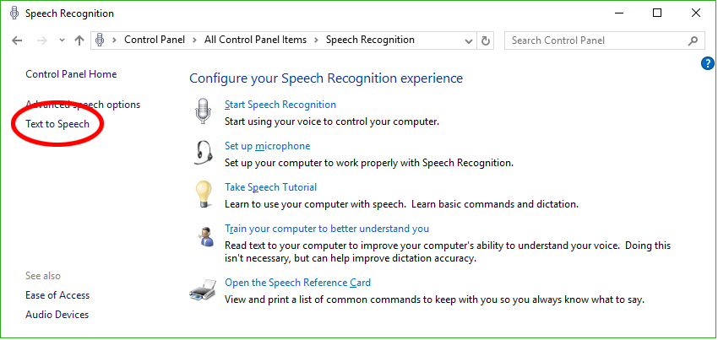Click inside the Search Control Panel field

pyautogui.click(x=596, y=40)
